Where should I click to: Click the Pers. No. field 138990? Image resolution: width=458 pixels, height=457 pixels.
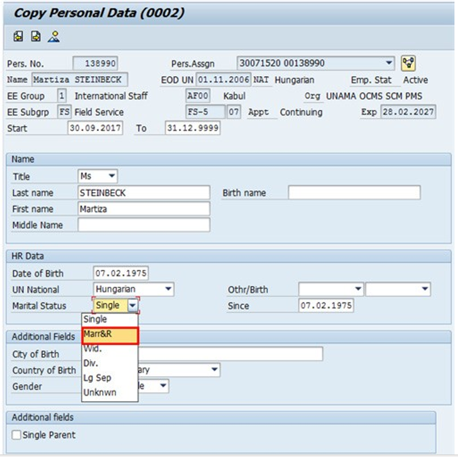pos(95,63)
